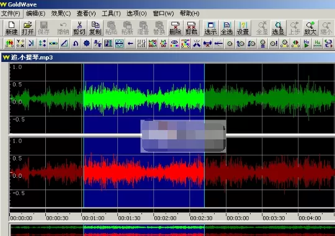Click the 全选 (Select all) toolbar button

coord(226,28)
